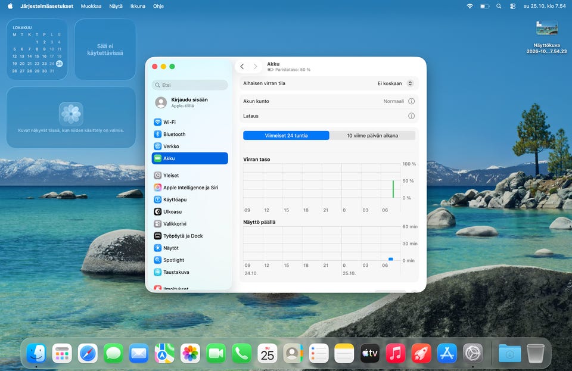Image resolution: width=572 pixels, height=371 pixels.
Task: Open Bluetooth settings in the sidebar
Action: [x=189, y=134]
